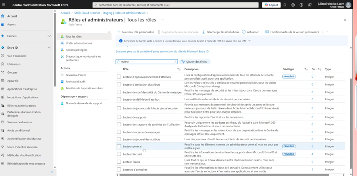The image size is (357, 176).
Task: Check the box for Lecteur général
Action: [119, 146]
